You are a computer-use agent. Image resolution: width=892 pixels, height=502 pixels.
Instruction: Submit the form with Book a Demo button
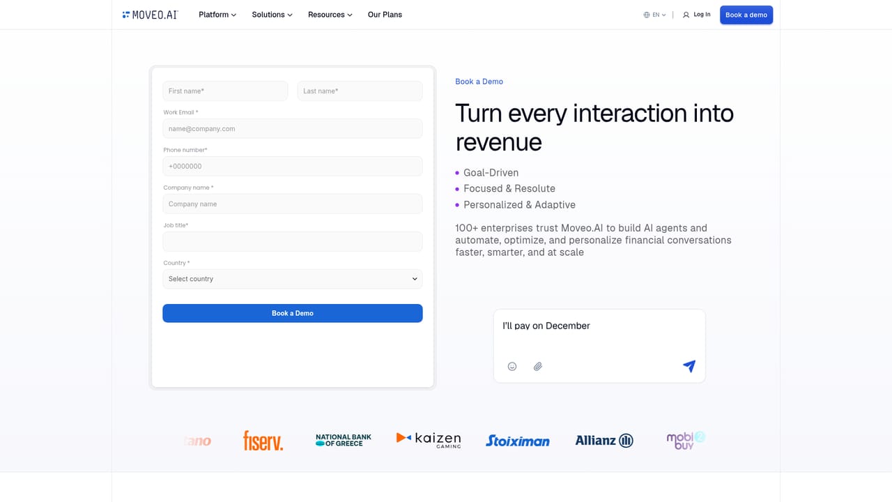[x=293, y=313]
